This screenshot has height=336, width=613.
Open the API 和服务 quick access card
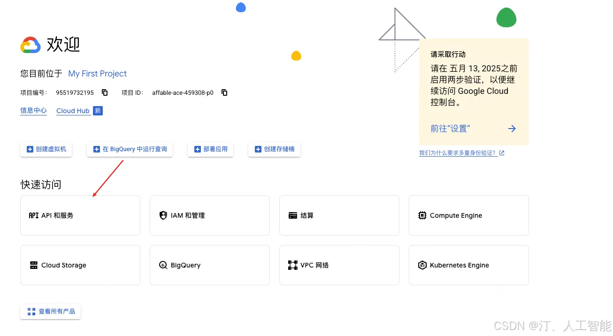[80, 215]
